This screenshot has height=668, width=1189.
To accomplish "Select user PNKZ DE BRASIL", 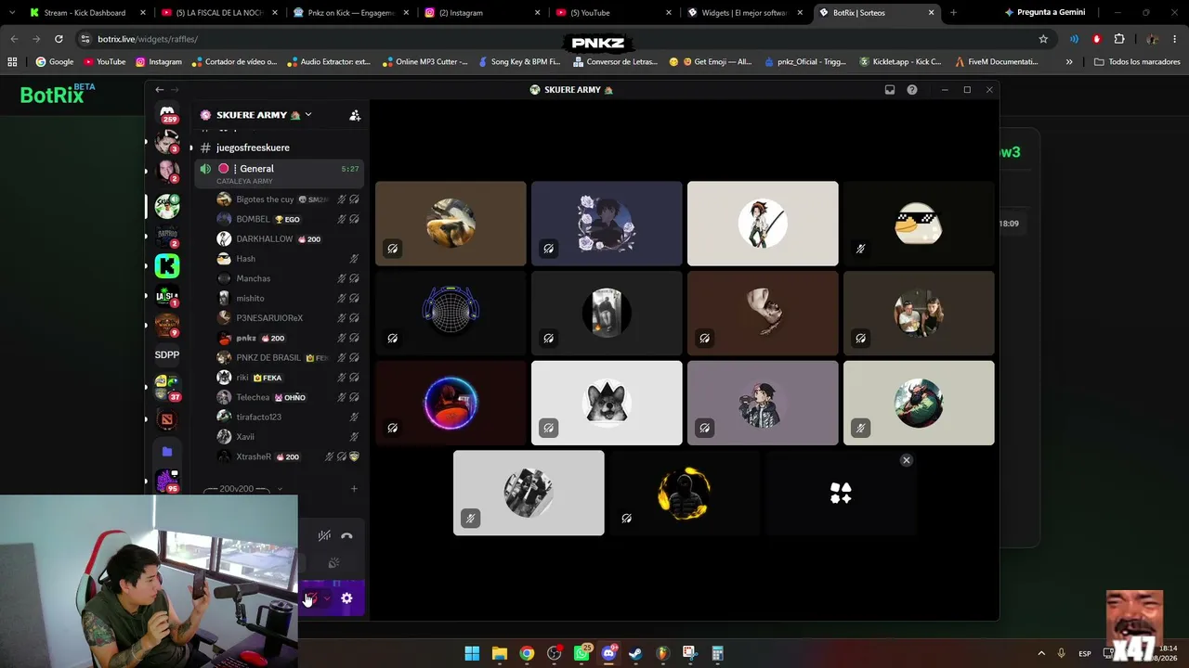I will 279,357.
